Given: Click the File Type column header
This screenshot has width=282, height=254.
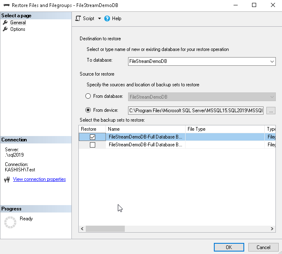Looking at the screenshot, I should point(225,129).
